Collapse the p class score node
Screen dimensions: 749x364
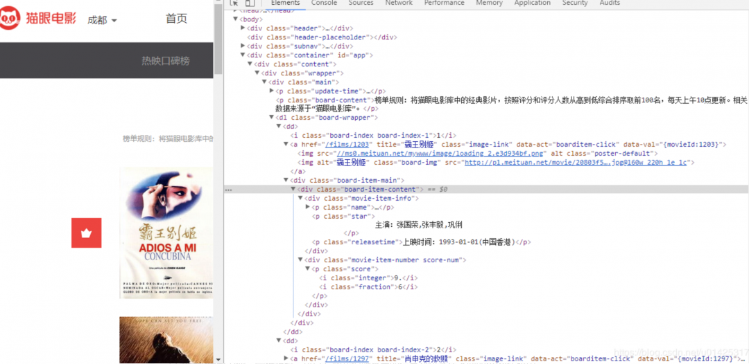(x=308, y=269)
